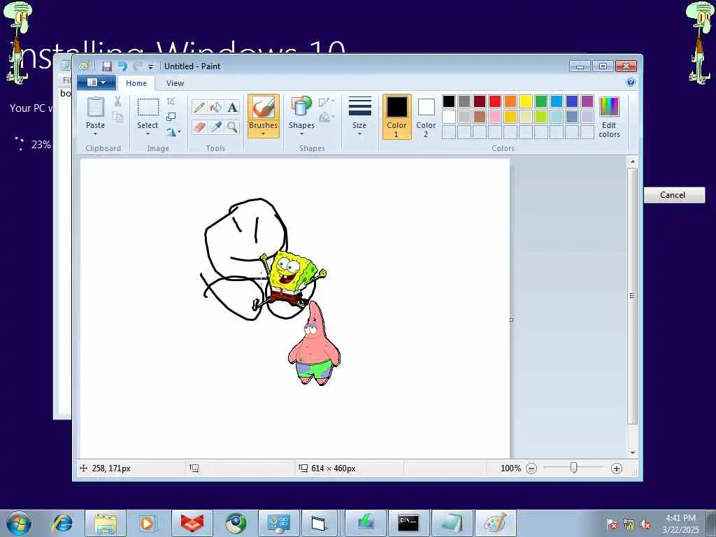
Task: Open Windows Explorer folder in taskbar
Action: [106, 523]
